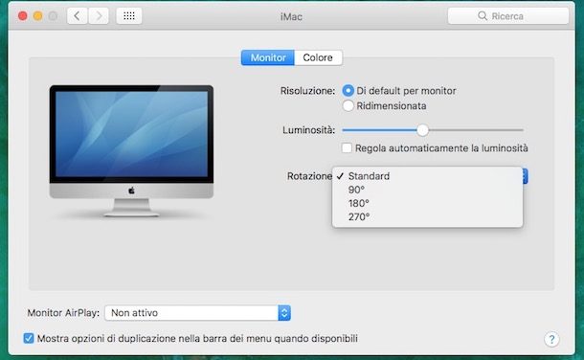Click the iMac window title

[x=291, y=16]
